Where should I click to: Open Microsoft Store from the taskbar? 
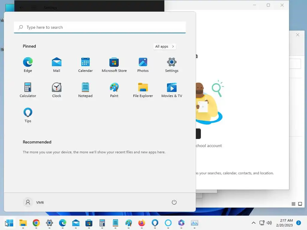point(89,223)
